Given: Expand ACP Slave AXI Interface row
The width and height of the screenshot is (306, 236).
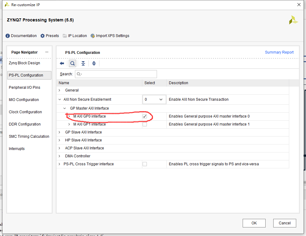Looking at the screenshot, I should click(60, 148).
